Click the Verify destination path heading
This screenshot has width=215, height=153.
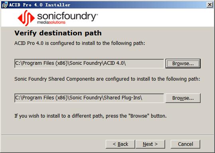[58, 33]
